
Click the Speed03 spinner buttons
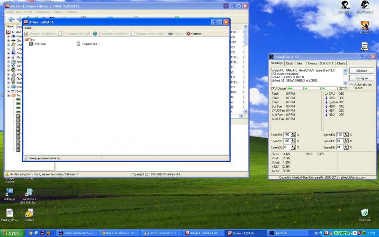point(293,147)
